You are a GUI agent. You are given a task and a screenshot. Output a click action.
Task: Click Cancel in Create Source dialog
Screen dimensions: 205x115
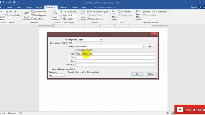point(151,74)
